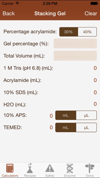Tap the 1 M Tris result value
Viewport: 100px width, 178px height.
pyautogui.click(x=95, y=68)
